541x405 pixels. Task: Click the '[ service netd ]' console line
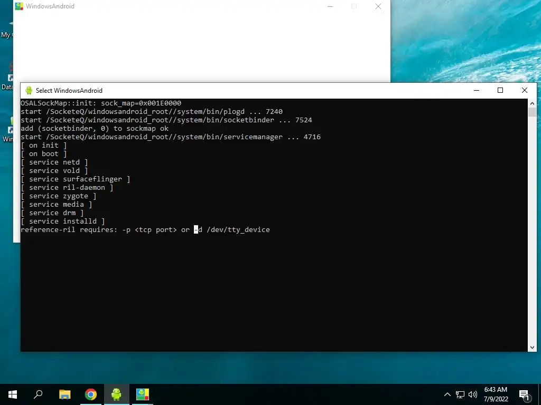pos(54,162)
